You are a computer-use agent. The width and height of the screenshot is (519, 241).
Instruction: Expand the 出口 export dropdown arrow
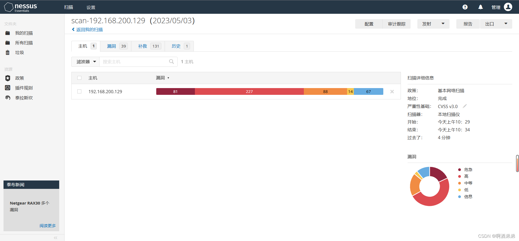click(x=506, y=24)
